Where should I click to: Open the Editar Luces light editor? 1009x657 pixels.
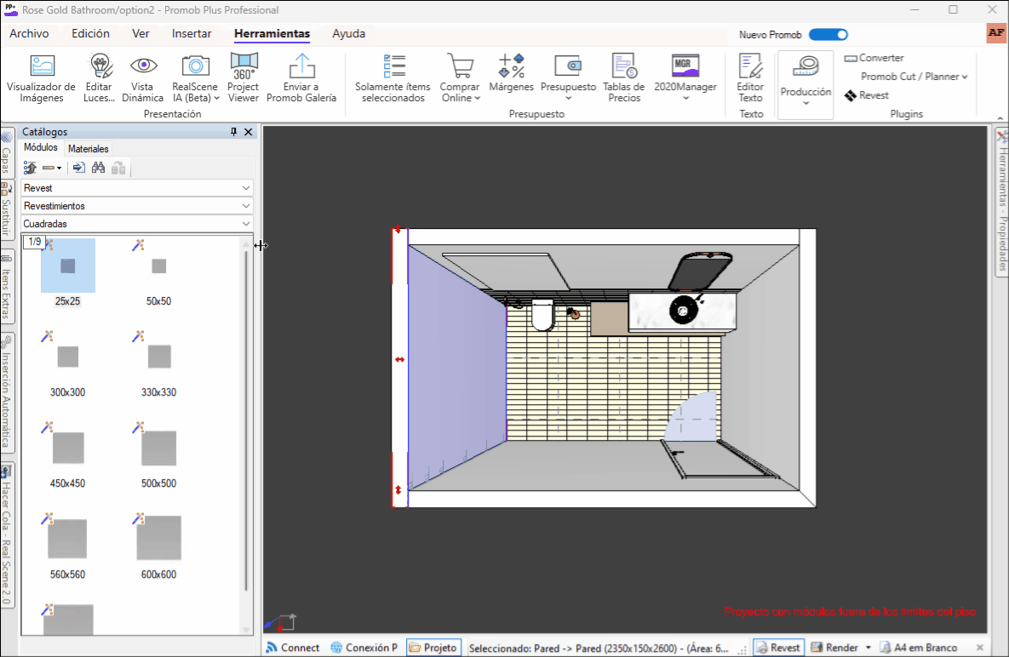point(99,77)
